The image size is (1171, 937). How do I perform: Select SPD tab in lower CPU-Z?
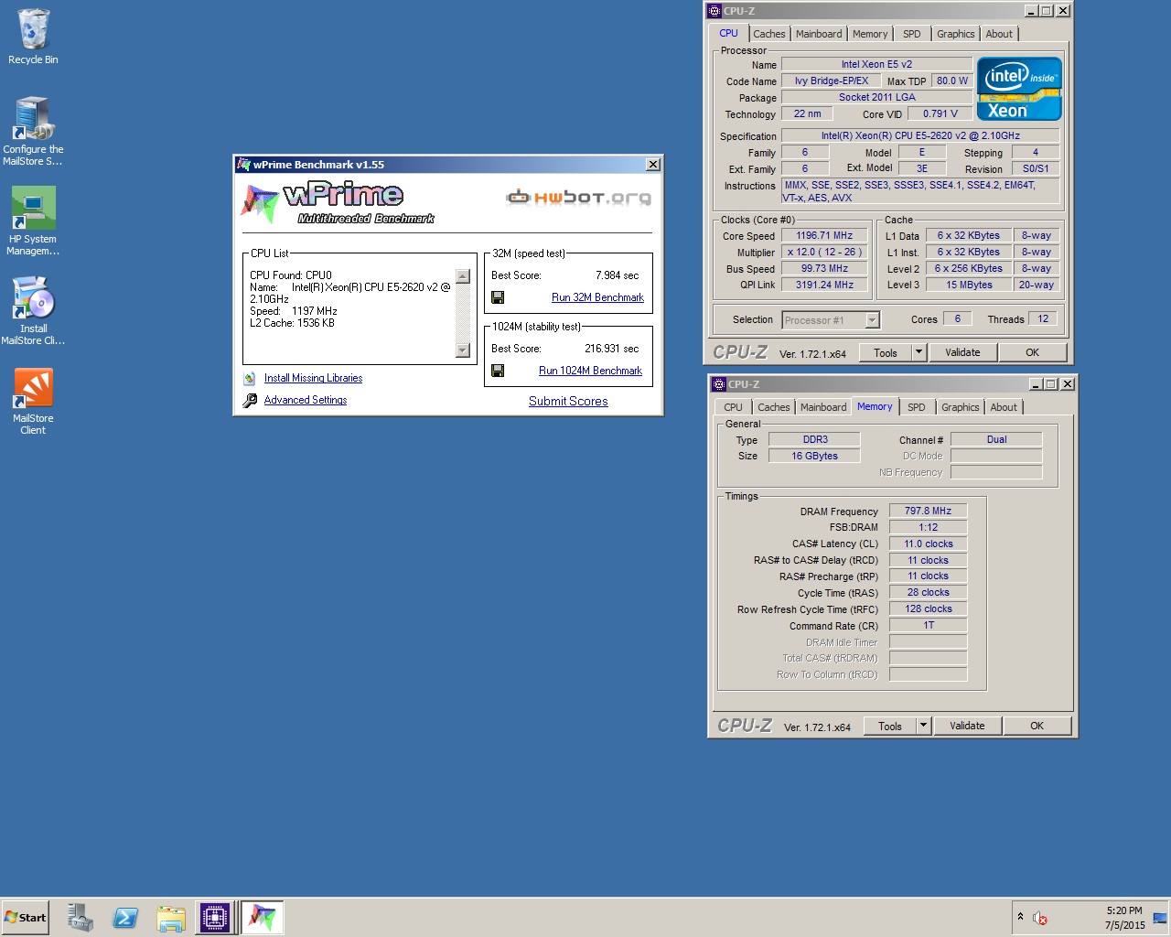point(917,407)
